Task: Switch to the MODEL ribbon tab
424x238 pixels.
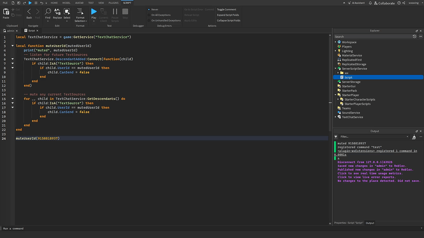Action: 67,3
